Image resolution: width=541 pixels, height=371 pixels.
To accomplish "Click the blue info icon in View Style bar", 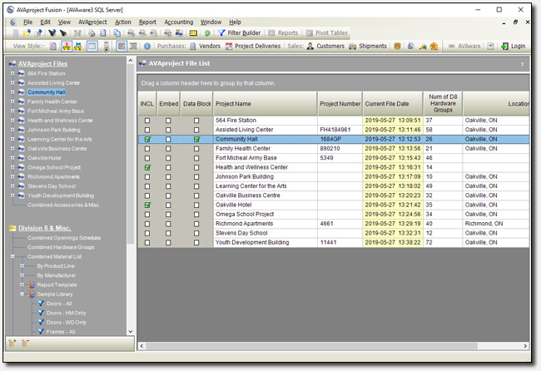I will click(x=147, y=47).
